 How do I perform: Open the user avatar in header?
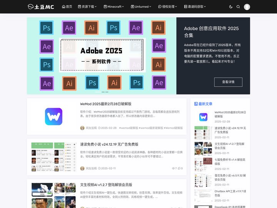(x=247, y=7)
